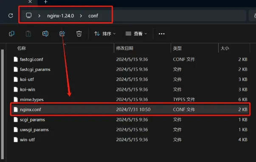Click file icon of nginx.conf
Screen dimensions: 256x162
(x=16, y=109)
